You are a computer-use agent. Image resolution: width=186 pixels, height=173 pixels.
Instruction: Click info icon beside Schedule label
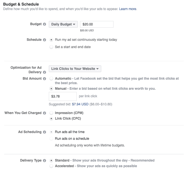(45, 40)
